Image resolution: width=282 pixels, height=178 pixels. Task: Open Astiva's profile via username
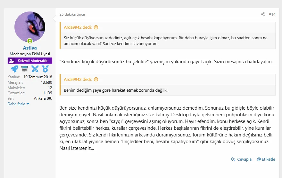tap(30, 48)
